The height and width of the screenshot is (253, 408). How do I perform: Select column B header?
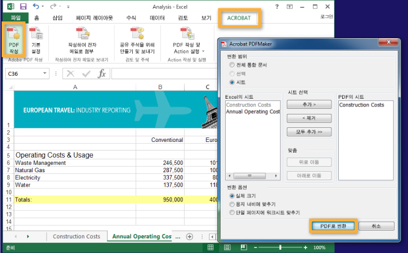pos(160,87)
